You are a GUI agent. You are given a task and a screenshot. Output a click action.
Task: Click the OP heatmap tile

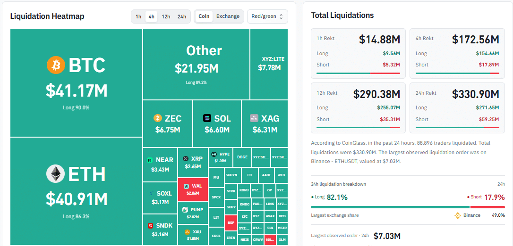tap(269, 190)
